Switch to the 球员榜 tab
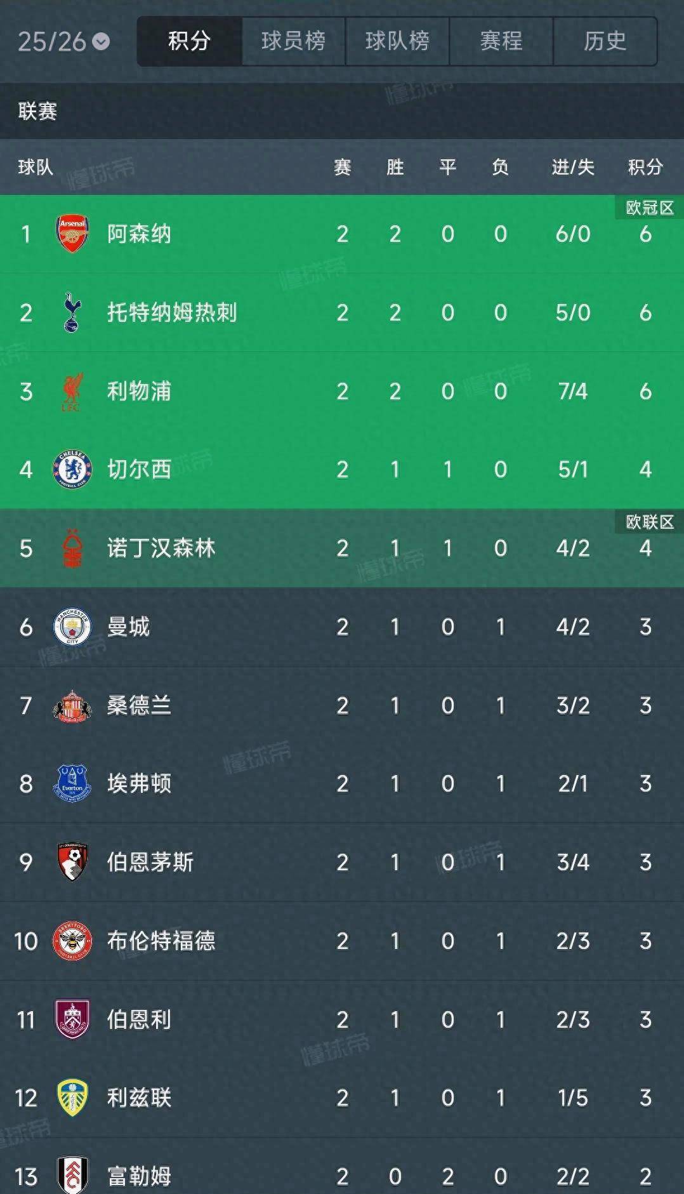This screenshot has width=684, height=1194. pyautogui.click(x=293, y=42)
